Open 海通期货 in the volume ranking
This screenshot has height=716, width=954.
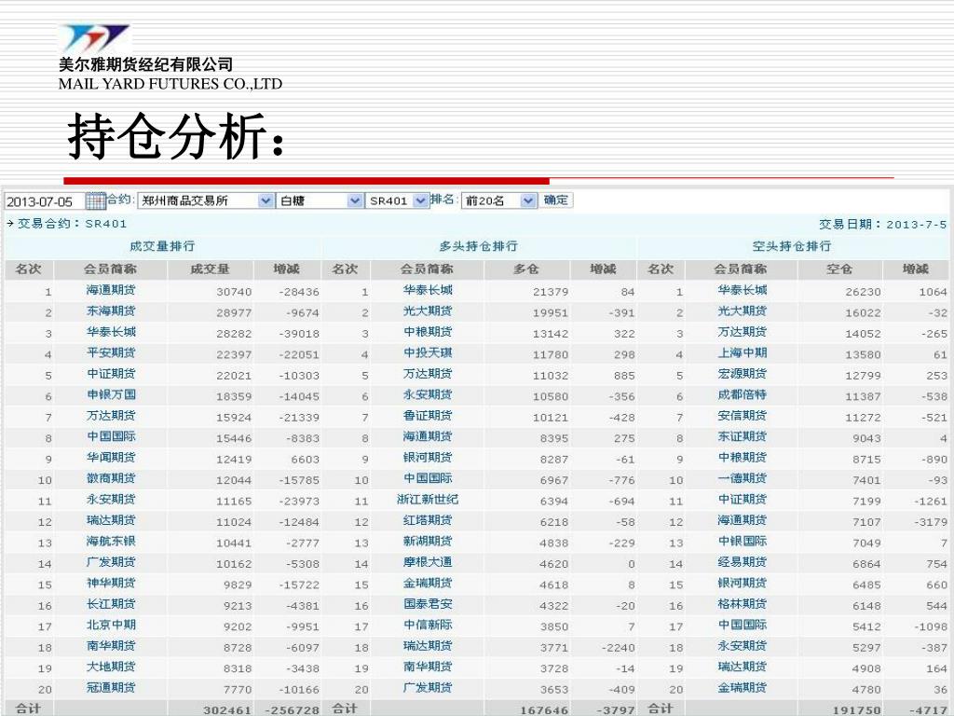coord(111,291)
